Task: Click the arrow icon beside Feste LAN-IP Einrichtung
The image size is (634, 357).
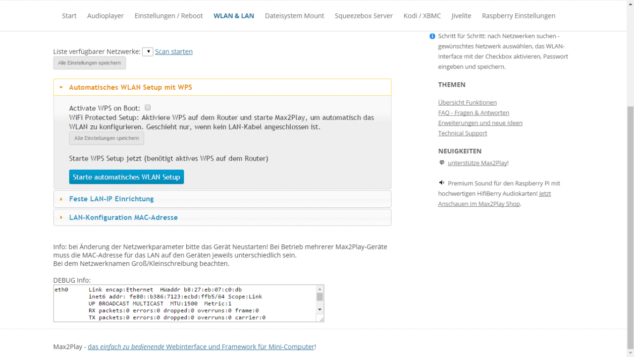Action: point(61,199)
